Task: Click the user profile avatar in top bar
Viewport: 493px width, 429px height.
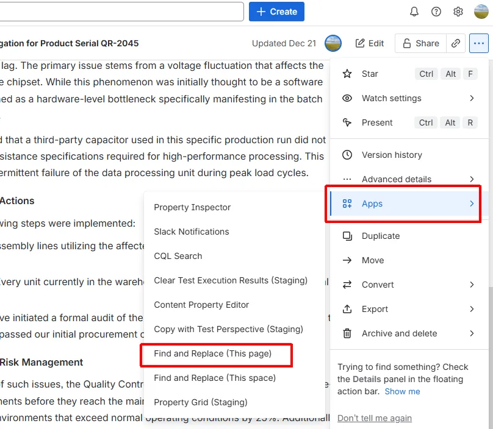Action: click(481, 12)
